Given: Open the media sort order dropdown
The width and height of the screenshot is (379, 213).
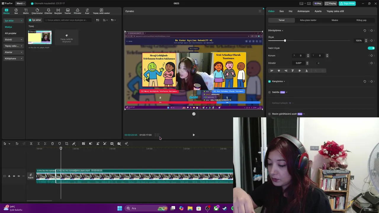Looking at the screenshot, I should point(105,20).
